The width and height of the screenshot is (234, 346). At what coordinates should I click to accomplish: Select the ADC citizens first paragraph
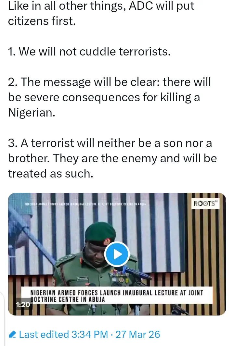point(101,13)
